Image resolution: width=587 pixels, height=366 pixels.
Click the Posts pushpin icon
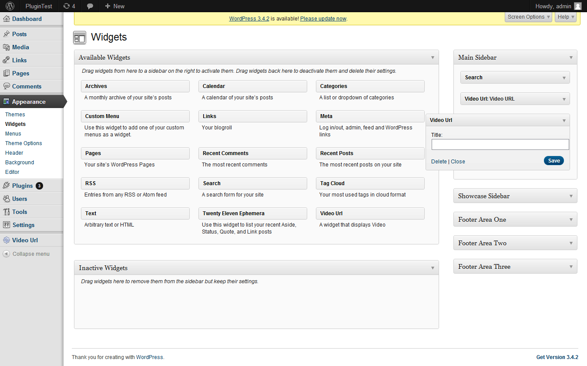pos(7,34)
